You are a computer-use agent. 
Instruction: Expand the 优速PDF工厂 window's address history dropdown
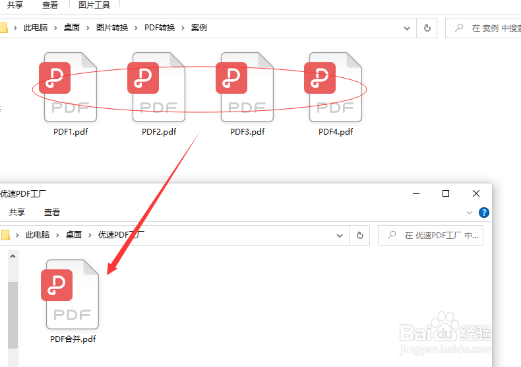340,236
